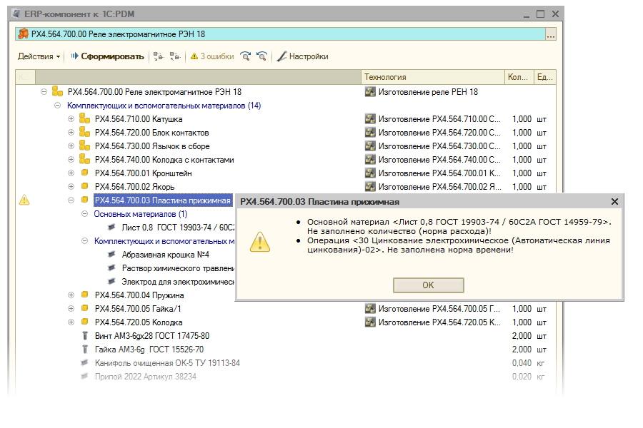Expand the РХ4.564.700.04 Пружина node
The image size is (643, 428).
[x=71, y=295]
